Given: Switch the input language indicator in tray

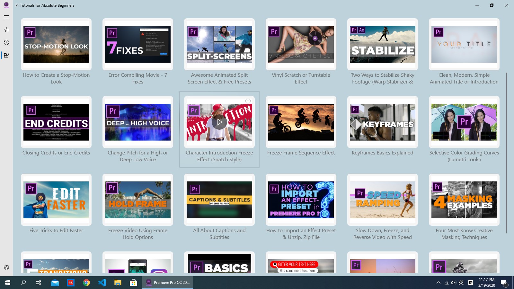Looking at the screenshot, I should click(x=461, y=283).
